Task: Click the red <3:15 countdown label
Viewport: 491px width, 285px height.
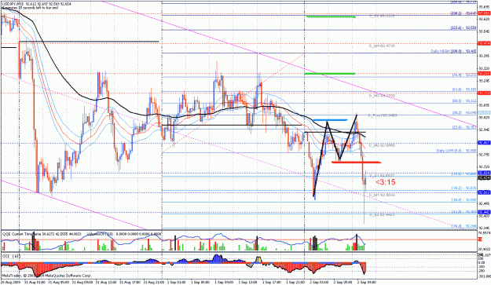Action: [x=385, y=182]
